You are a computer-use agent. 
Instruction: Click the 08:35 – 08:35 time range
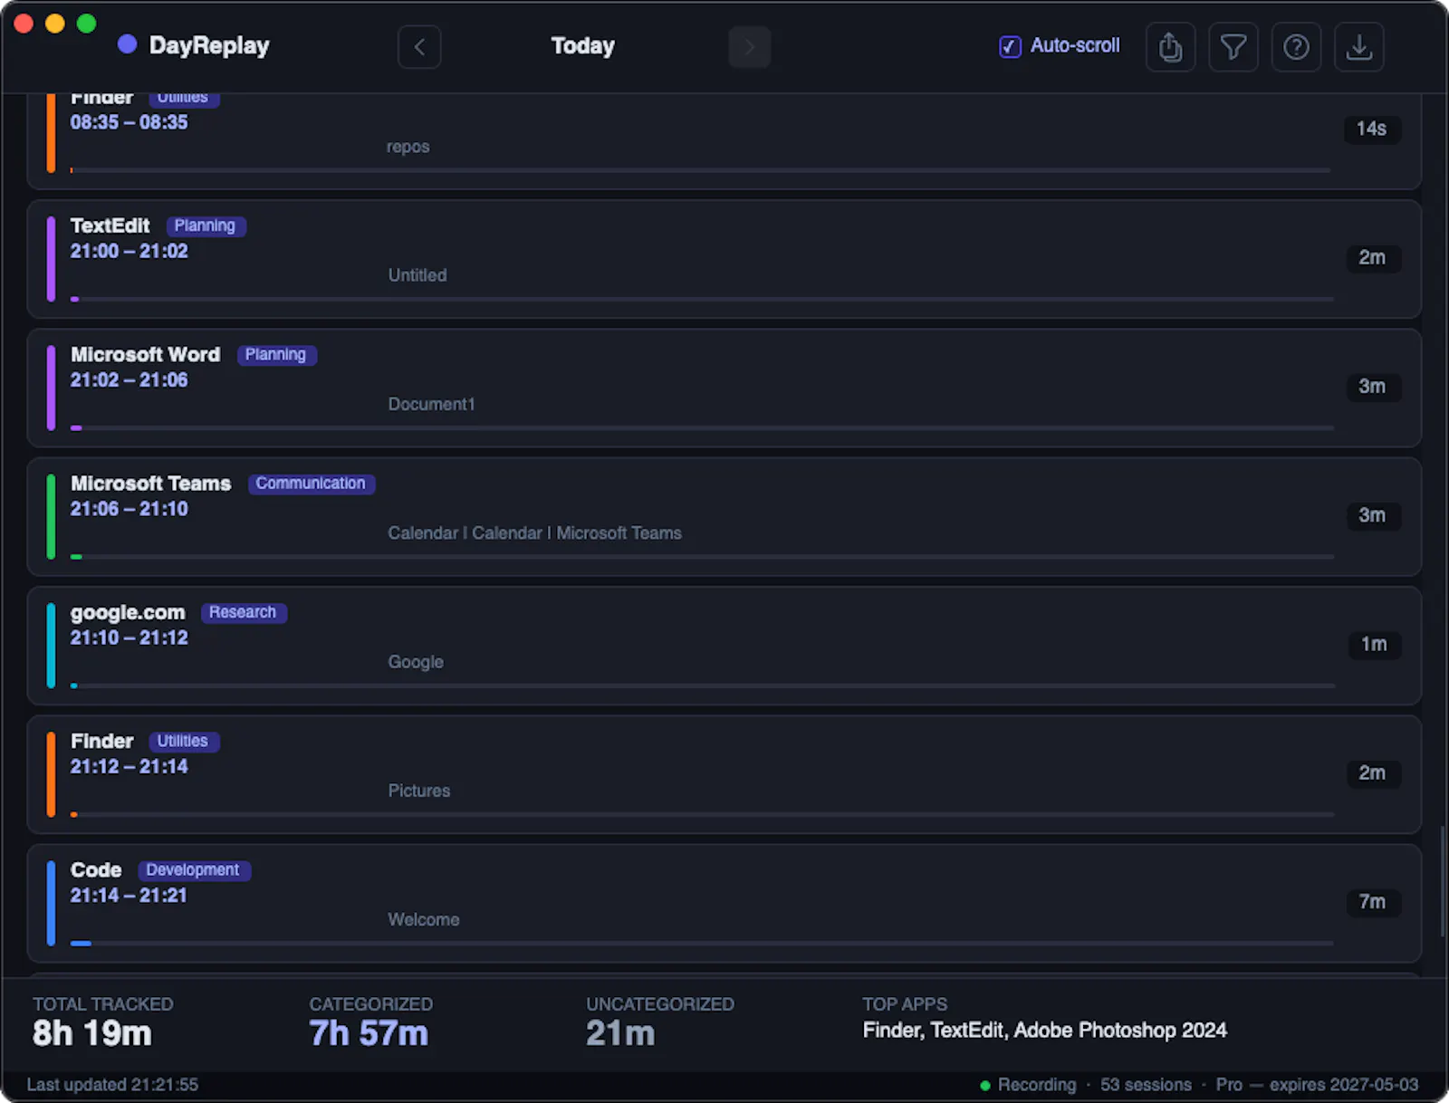(130, 122)
